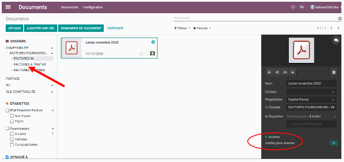The width and height of the screenshot is (344, 162).
Task: Collapse the Fournisseurs tag group
Action: (x=53, y=128)
